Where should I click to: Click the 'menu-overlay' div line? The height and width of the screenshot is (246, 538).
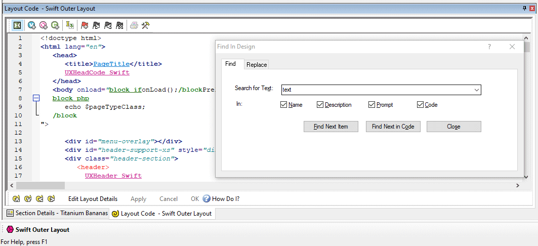point(123,141)
